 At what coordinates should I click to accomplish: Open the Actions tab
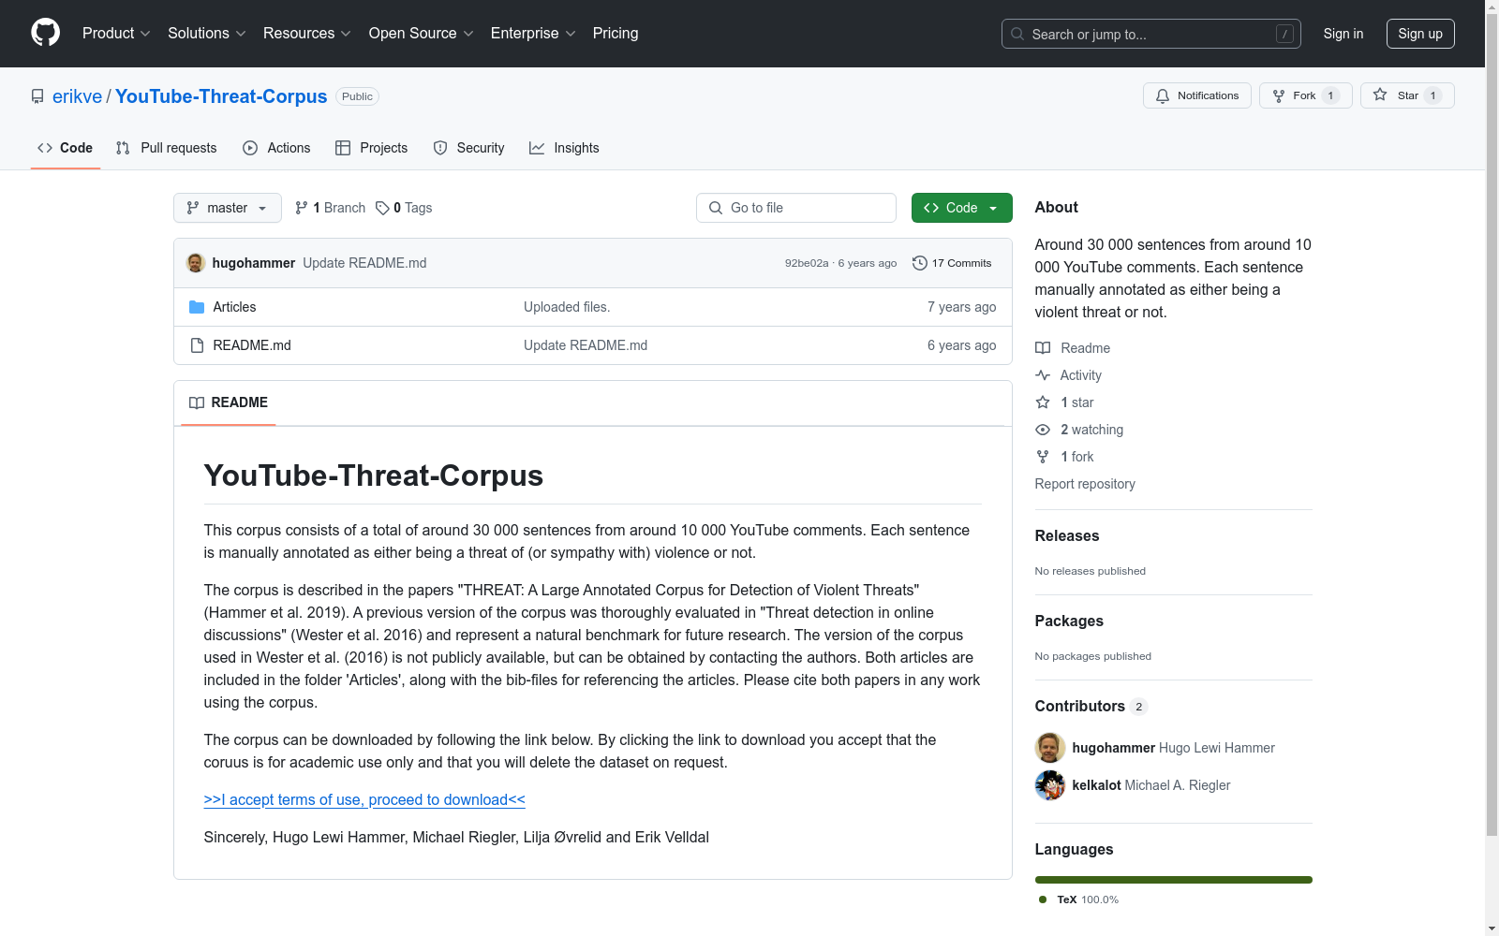(x=276, y=148)
